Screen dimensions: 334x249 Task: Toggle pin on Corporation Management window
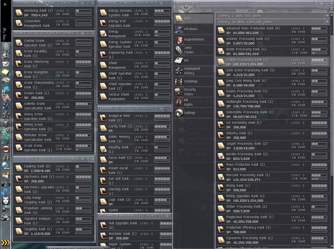click(77, 3)
